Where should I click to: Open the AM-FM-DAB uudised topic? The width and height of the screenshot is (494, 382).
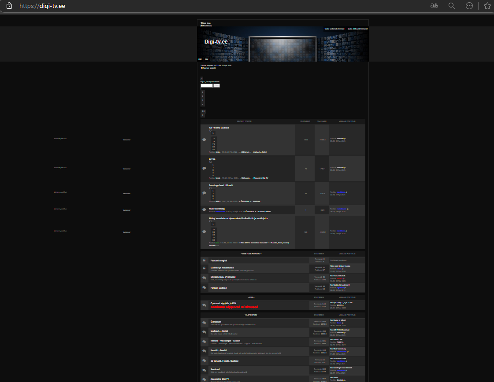[x=219, y=128]
